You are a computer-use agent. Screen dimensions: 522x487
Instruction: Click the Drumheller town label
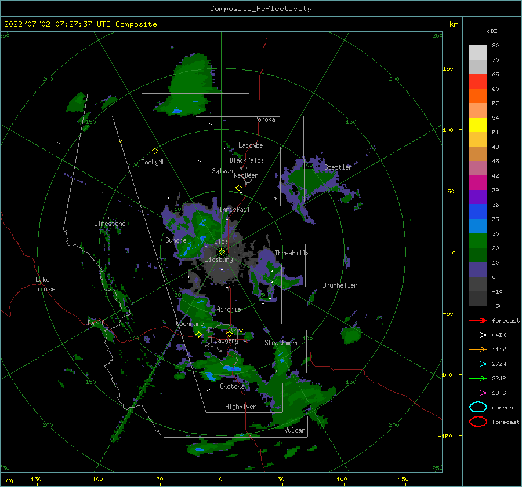click(x=340, y=285)
